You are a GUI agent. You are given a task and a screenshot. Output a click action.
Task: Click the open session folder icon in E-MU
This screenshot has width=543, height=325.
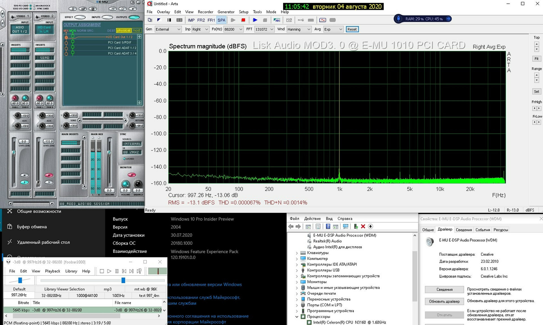click(83, 9)
